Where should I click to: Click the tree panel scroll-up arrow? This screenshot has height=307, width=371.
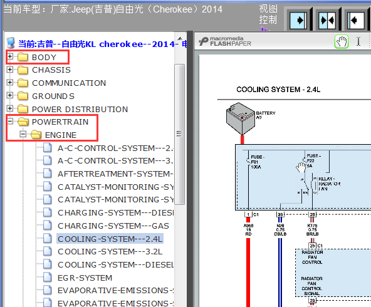click(x=180, y=38)
